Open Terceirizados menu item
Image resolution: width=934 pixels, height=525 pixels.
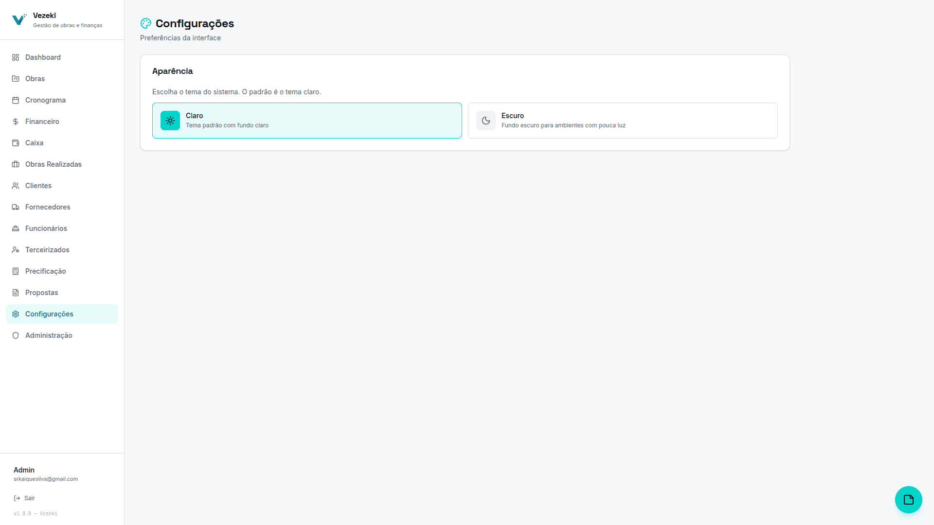tap(62, 250)
